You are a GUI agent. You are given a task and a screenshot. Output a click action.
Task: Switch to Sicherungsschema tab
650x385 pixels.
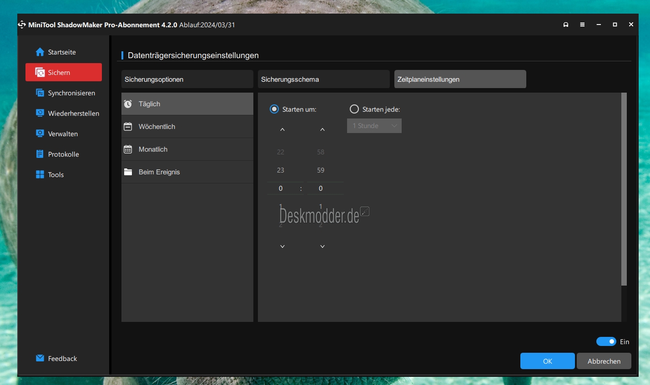pos(323,79)
